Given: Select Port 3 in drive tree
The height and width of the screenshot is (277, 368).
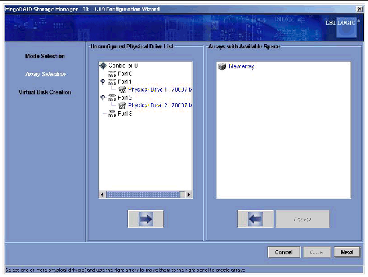Looking at the screenshot, I should click(125, 114).
